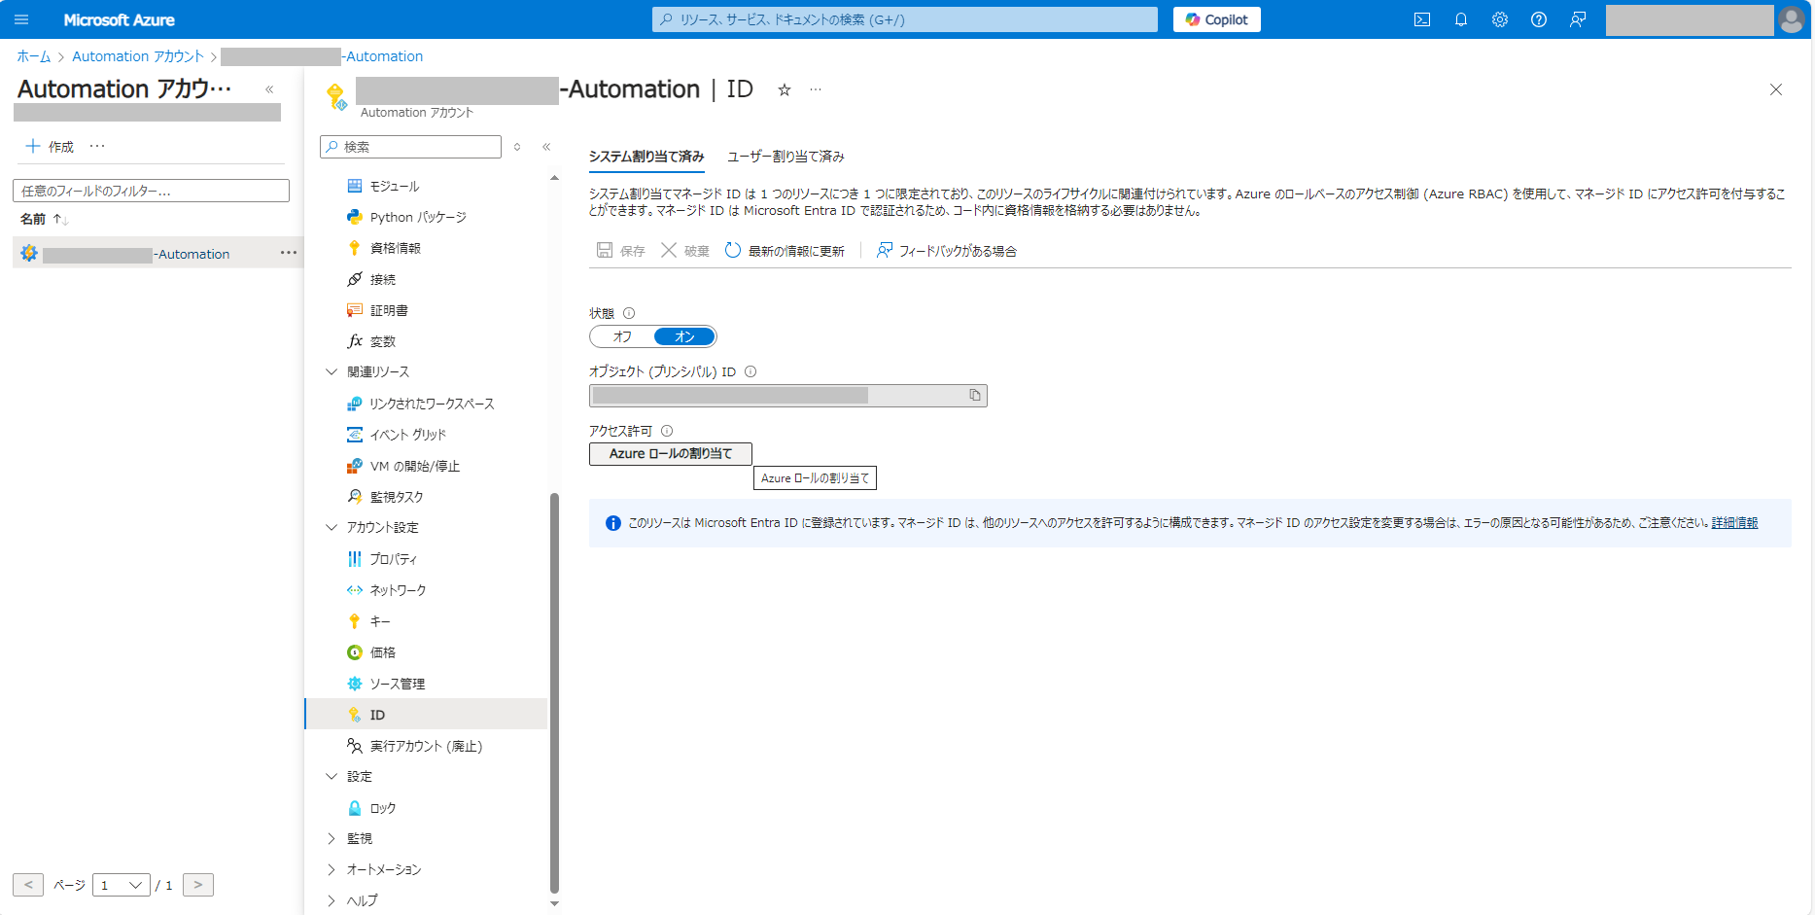Open notifications with the bell icon
The height and width of the screenshot is (915, 1815).
(1460, 18)
